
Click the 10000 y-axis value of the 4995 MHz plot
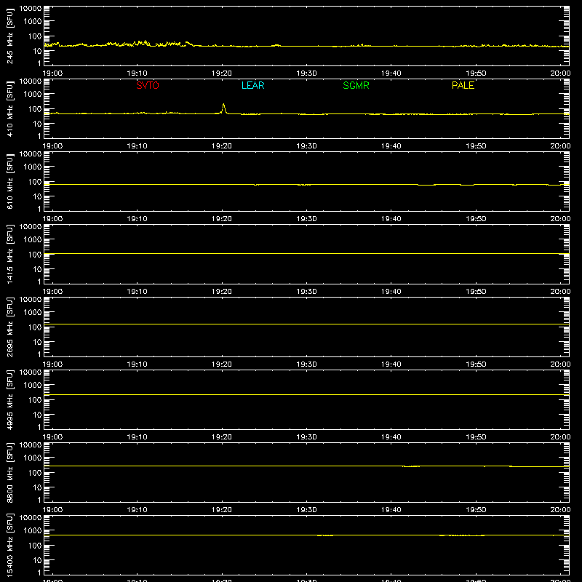point(31,372)
